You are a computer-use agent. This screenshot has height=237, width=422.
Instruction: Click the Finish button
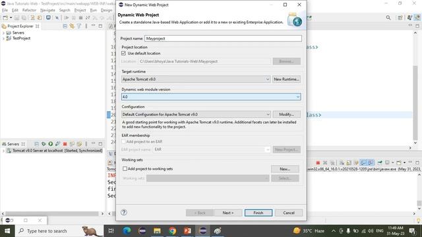tap(258, 213)
